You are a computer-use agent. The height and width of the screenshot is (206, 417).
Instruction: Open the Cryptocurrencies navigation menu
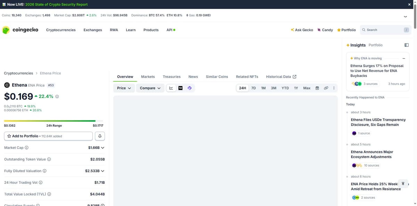[61, 30]
